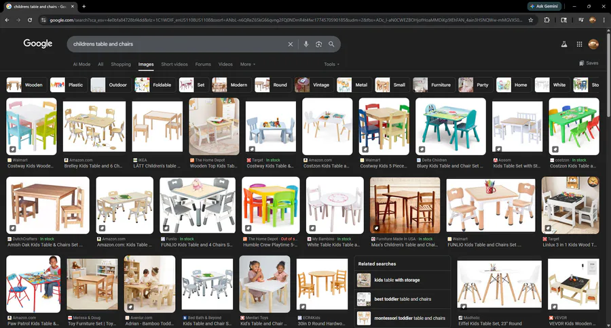The image size is (611, 328).
Task: Click the Google logo
Action: (x=38, y=43)
